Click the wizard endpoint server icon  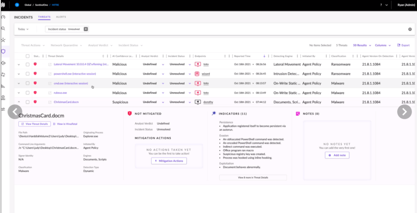click(x=197, y=74)
